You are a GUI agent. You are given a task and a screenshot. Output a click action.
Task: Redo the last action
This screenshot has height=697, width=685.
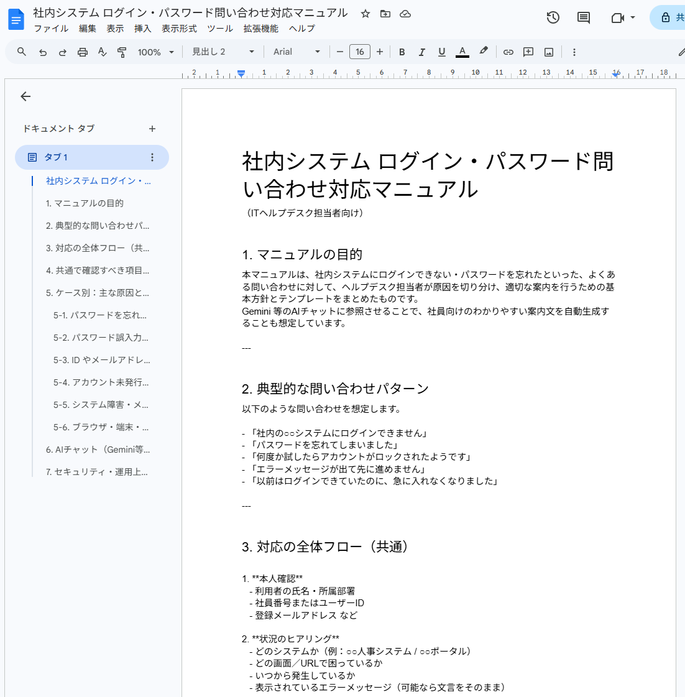[63, 52]
